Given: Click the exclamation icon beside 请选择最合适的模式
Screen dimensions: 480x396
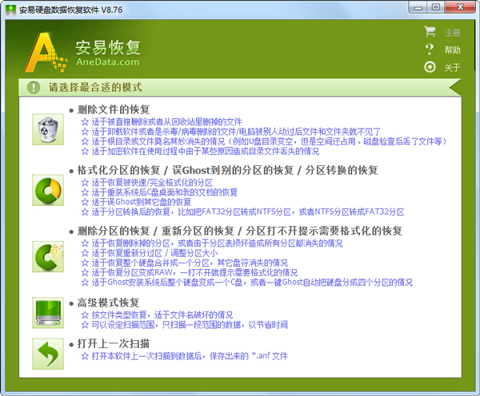Looking at the screenshot, I should point(33,87).
